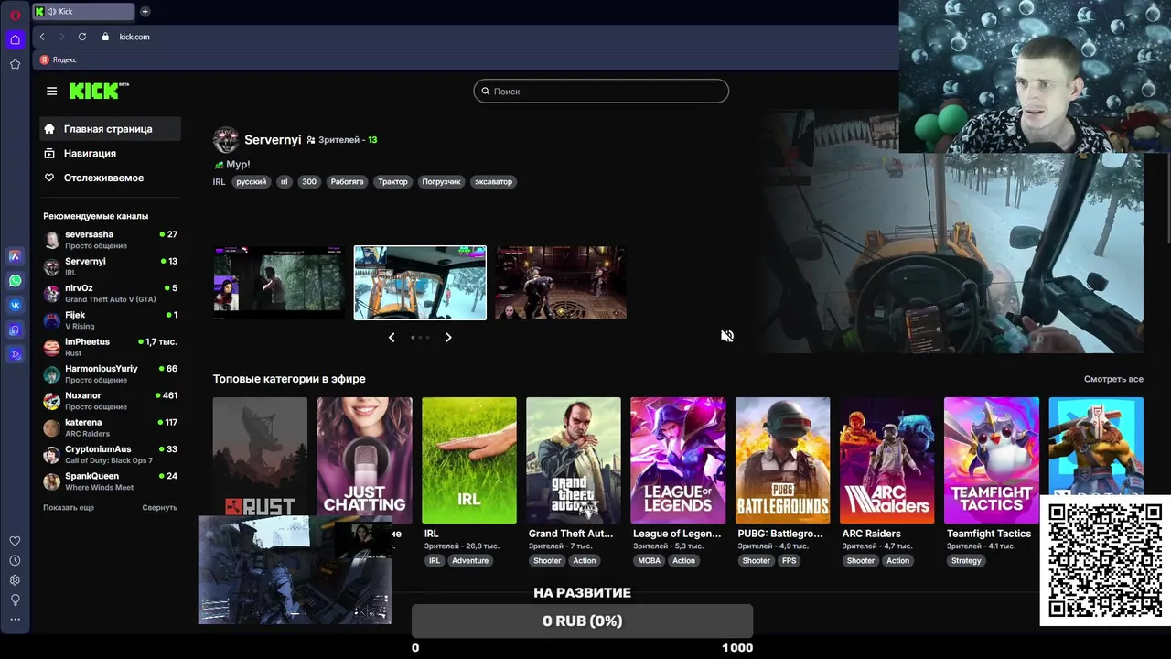Open the player arrow icon in the sidebar
Screen dimensions: 1171x659
[x=15, y=354]
